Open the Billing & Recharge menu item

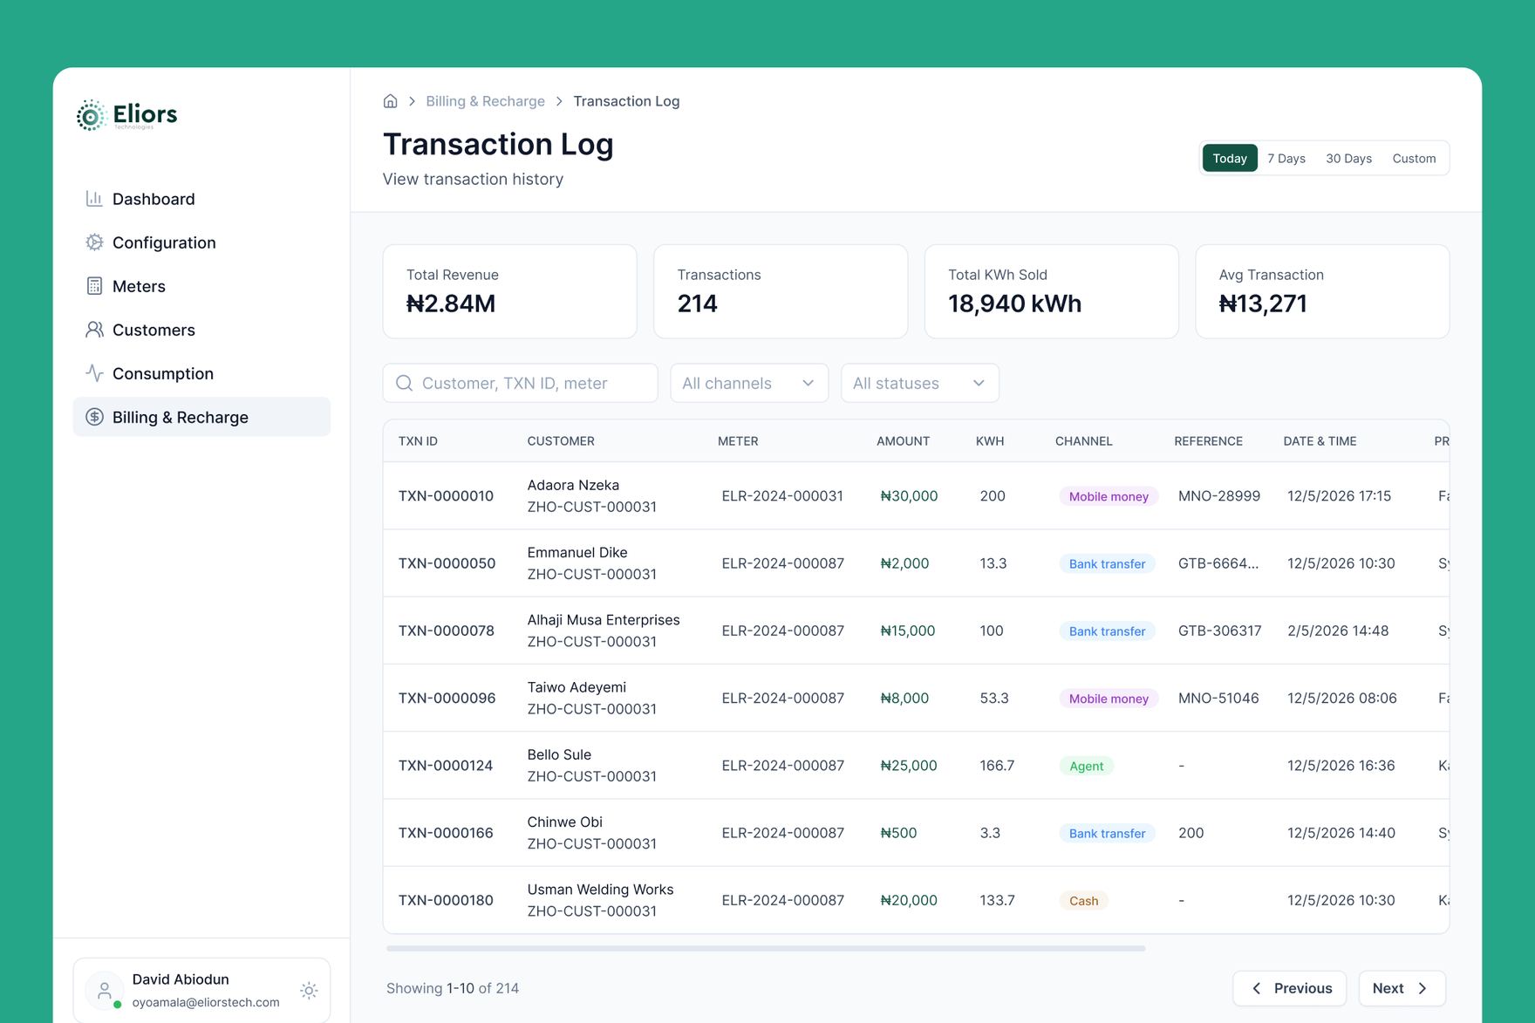point(201,417)
